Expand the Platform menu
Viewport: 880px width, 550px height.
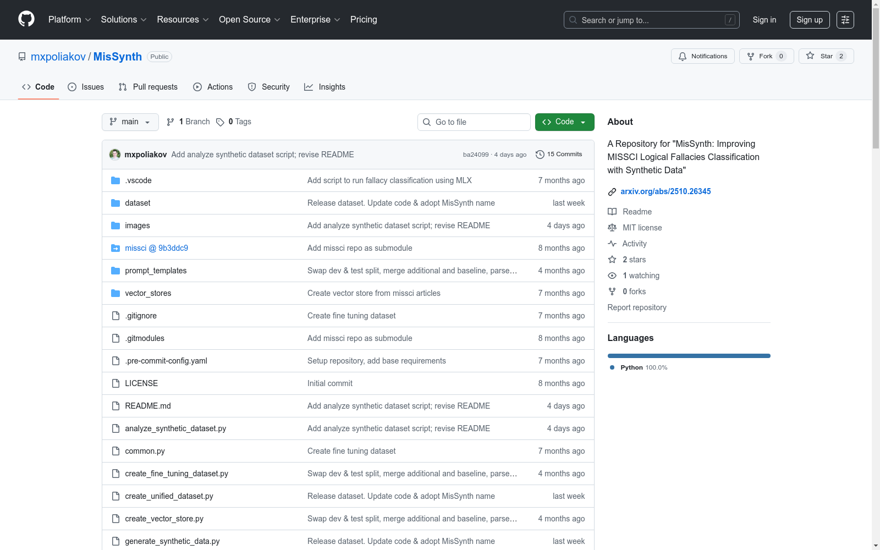click(70, 20)
